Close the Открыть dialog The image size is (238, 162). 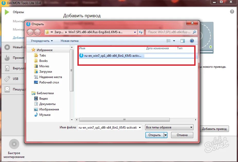(192, 23)
